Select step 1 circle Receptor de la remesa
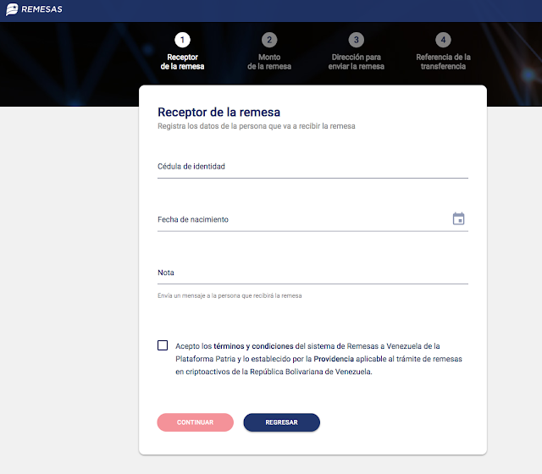542x474 pixels. click(x=183, y=40)
